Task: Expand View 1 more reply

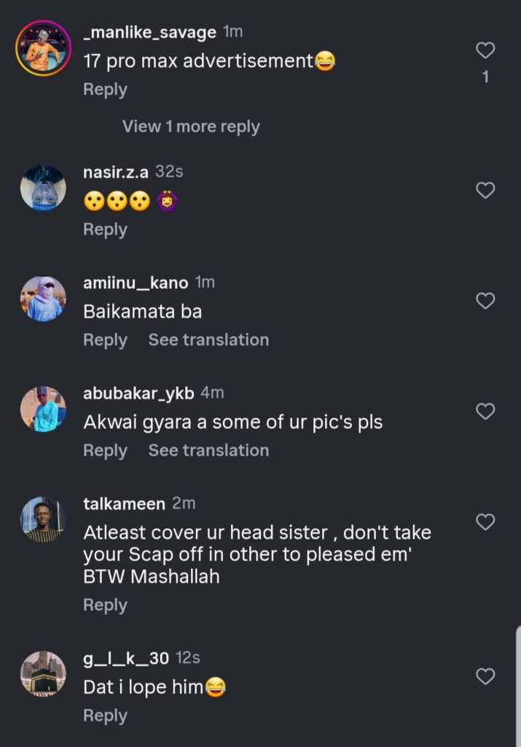Action: 191,126
